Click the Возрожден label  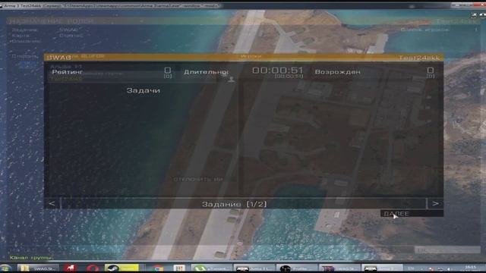pos(337,72)
